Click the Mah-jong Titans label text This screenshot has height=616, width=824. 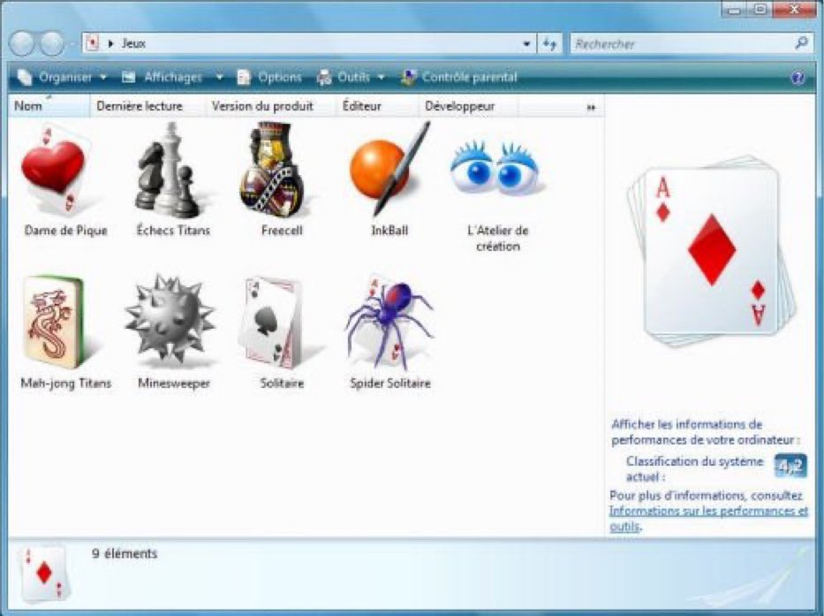click(x=65, y=383)
